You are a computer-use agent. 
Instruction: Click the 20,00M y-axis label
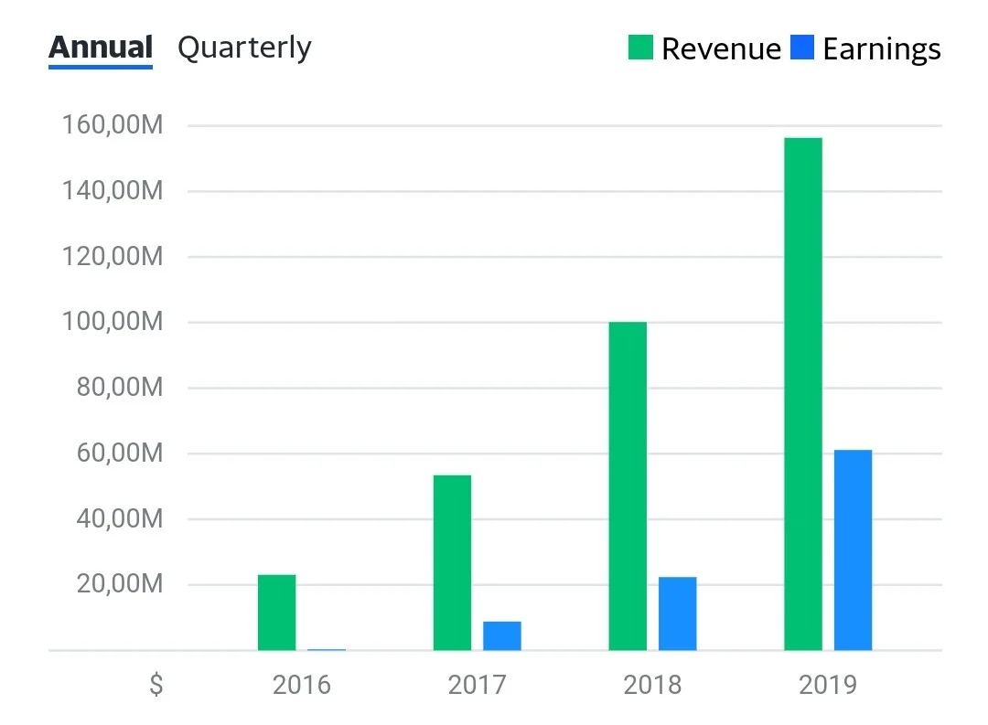coord(120,584)
